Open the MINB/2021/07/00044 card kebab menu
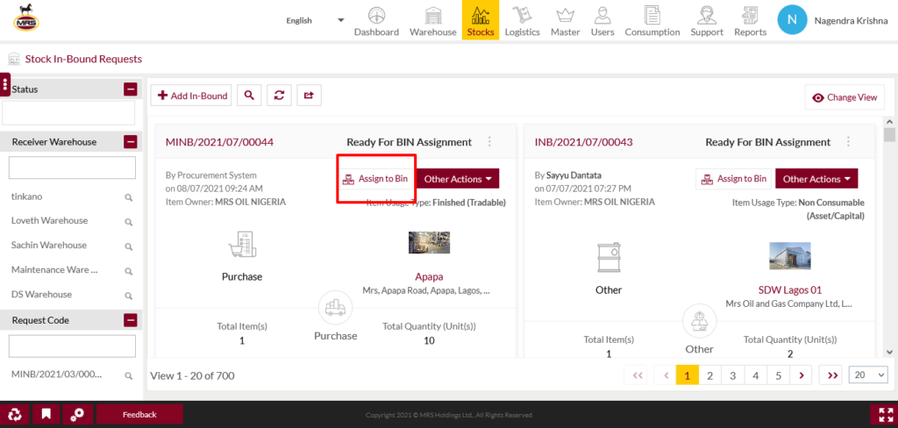This screenshot has height=428, width=898. [x=489, y=141]
